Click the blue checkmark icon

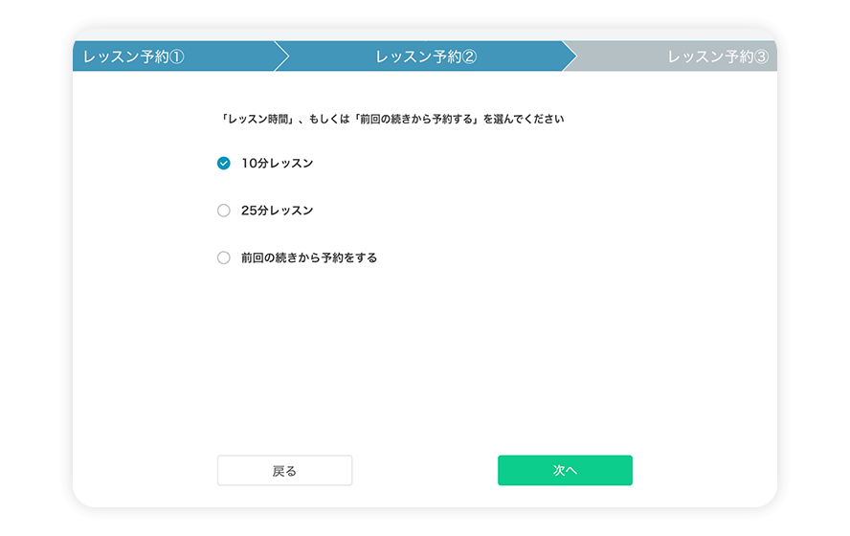[224, 164]
